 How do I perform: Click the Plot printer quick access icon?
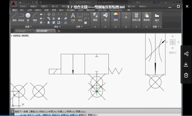click(36, 2)
